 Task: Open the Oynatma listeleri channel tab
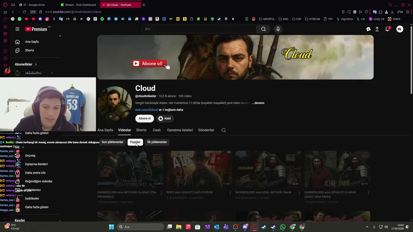coord(180,130)
